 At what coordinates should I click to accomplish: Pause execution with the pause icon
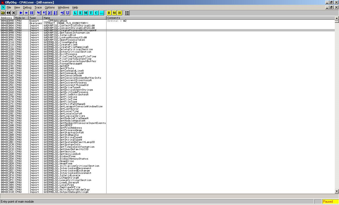point(32,13)
